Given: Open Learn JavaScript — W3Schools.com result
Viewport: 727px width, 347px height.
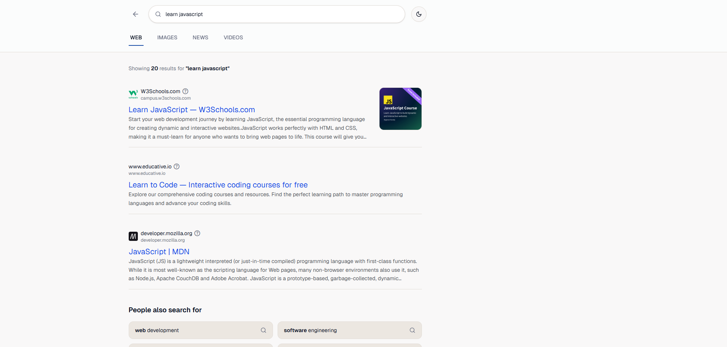Looking at the screenshot, I should 192,110.
